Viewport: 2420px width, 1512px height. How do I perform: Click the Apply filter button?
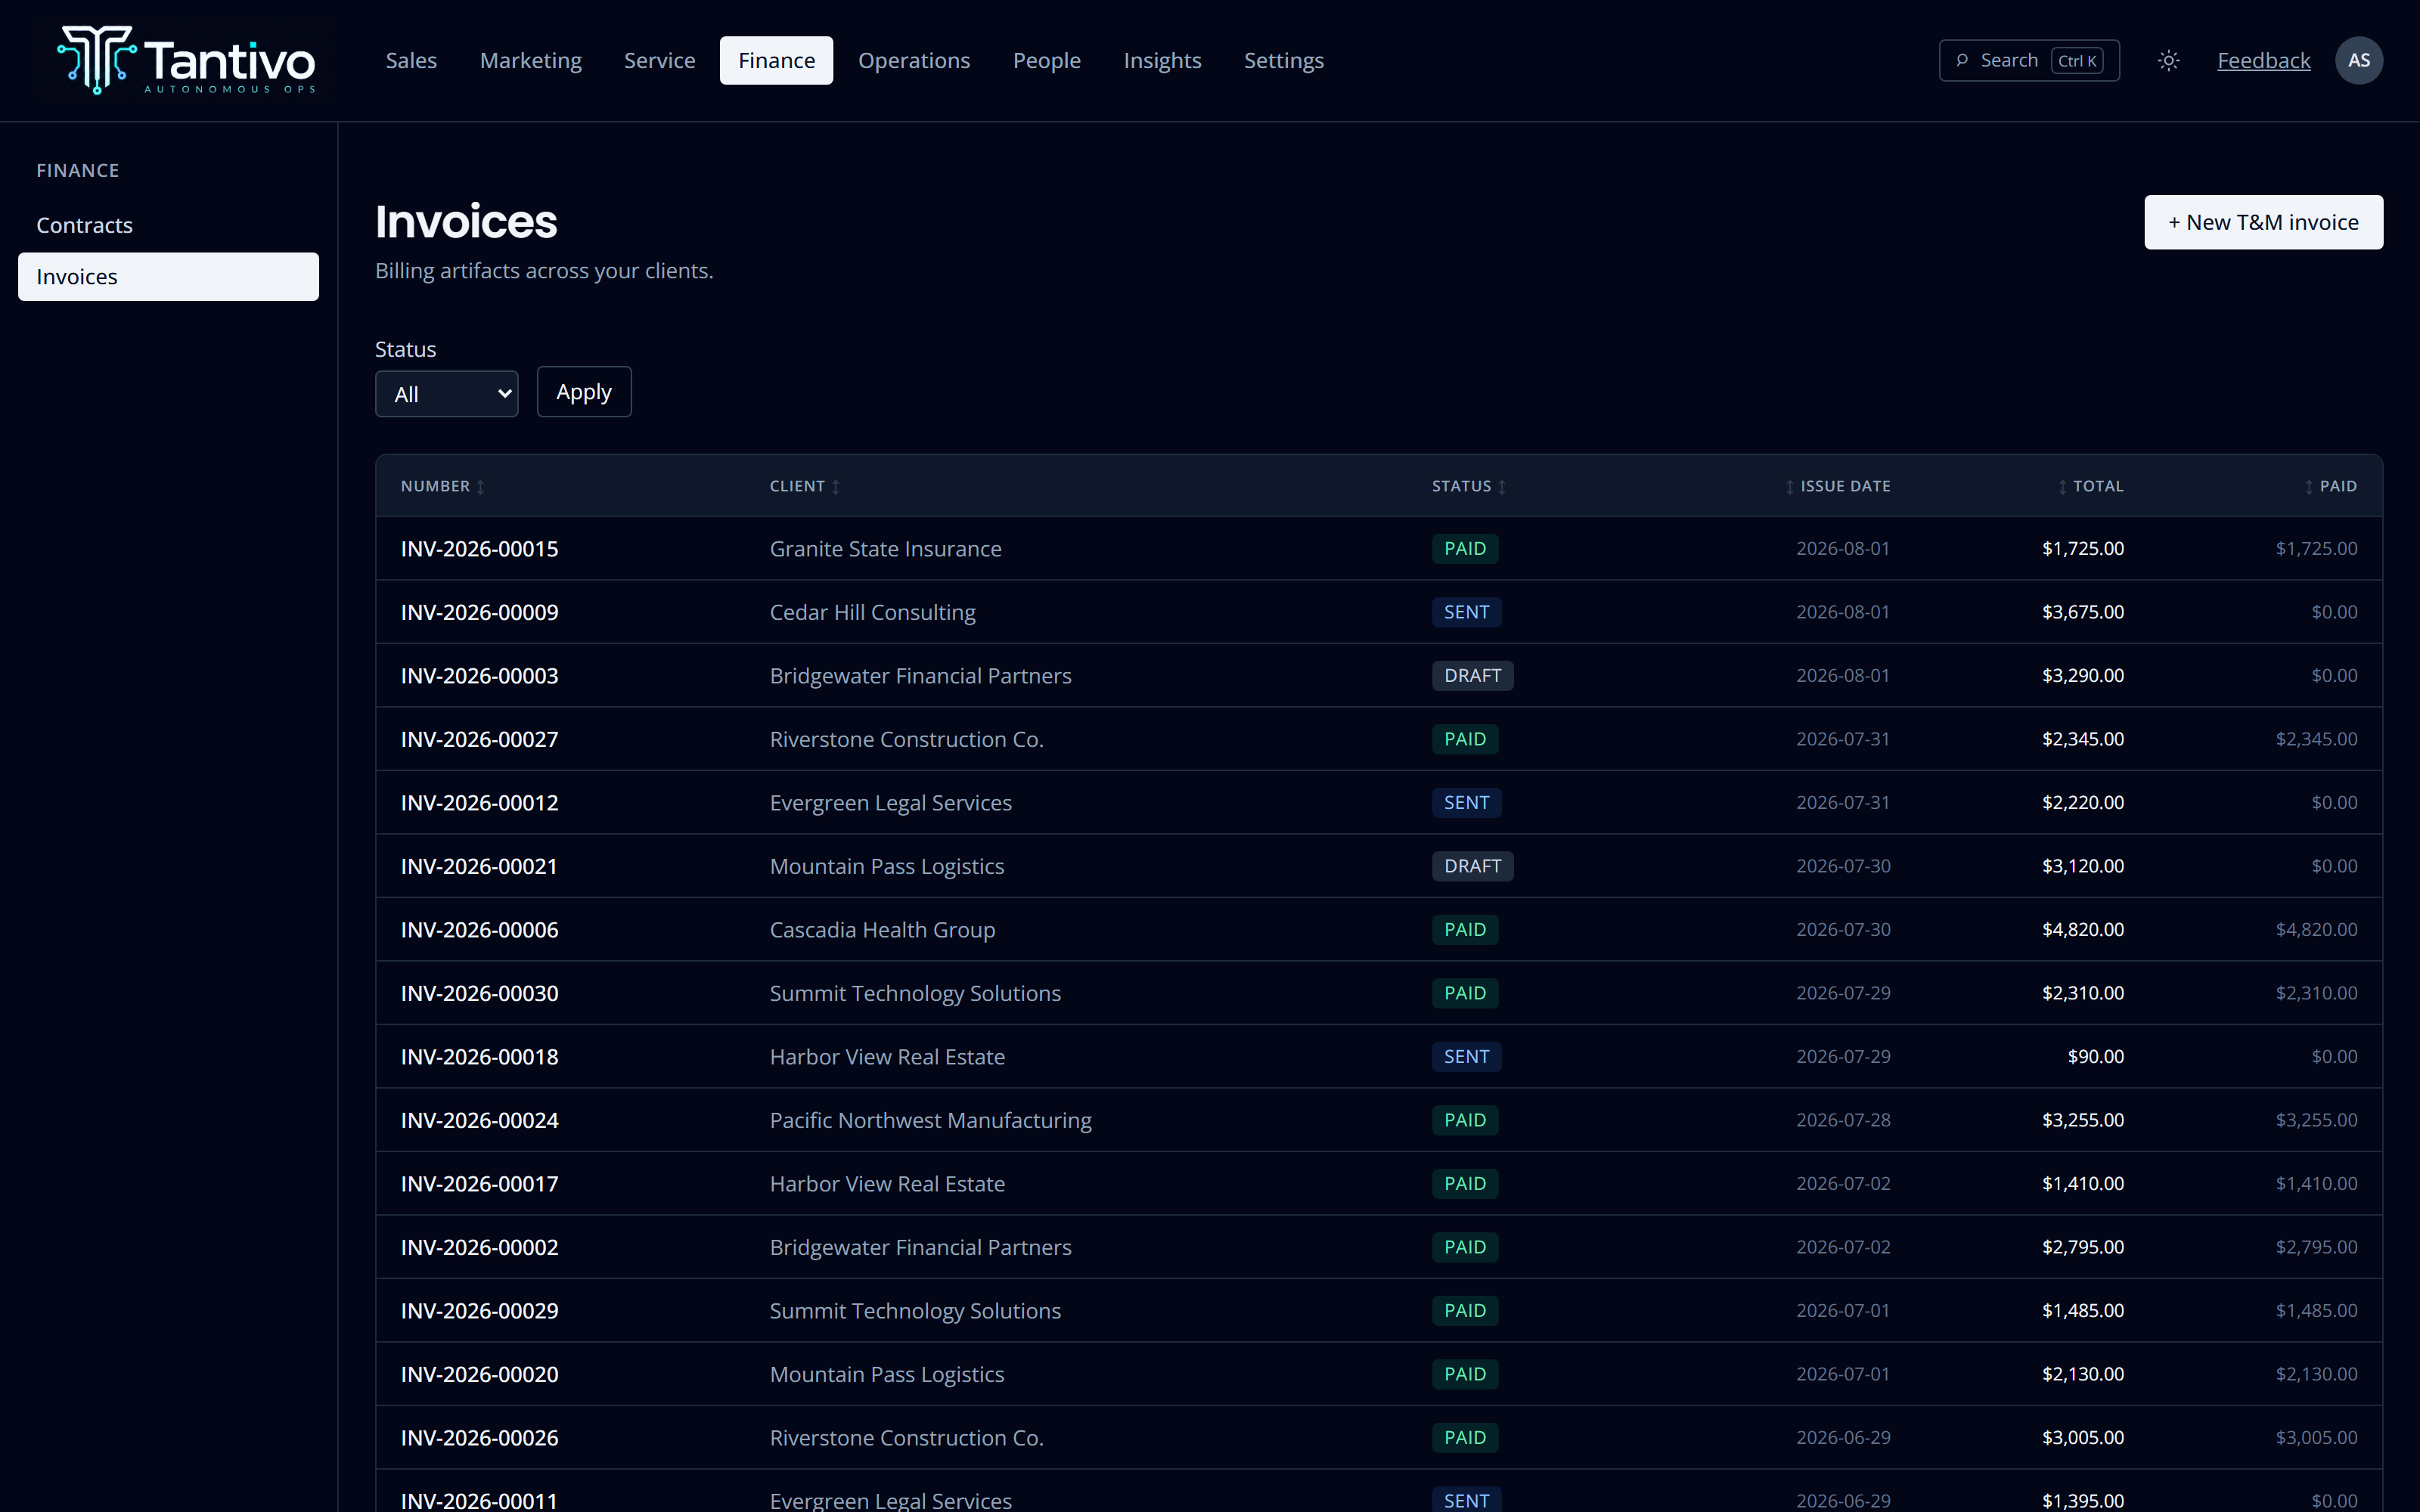click(584, 392)
